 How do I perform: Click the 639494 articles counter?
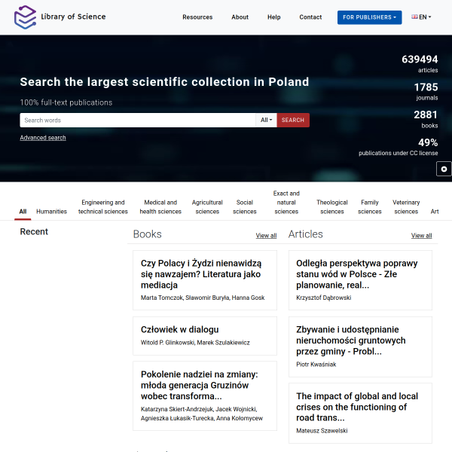click(420, 64)
